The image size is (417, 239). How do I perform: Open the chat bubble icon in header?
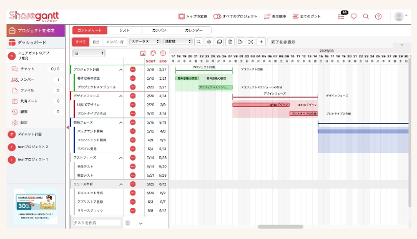(354, 16)
